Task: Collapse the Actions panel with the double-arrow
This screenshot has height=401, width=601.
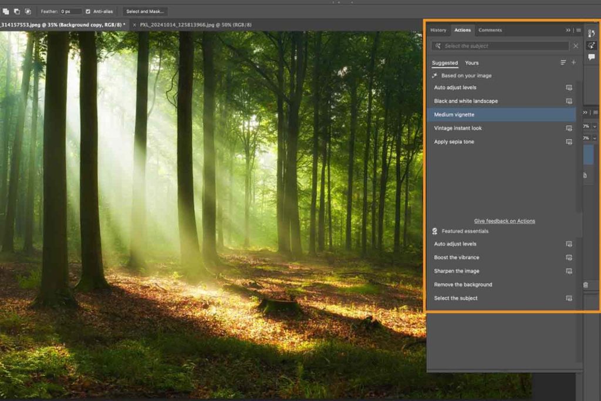Action: [x=568, y=30]
